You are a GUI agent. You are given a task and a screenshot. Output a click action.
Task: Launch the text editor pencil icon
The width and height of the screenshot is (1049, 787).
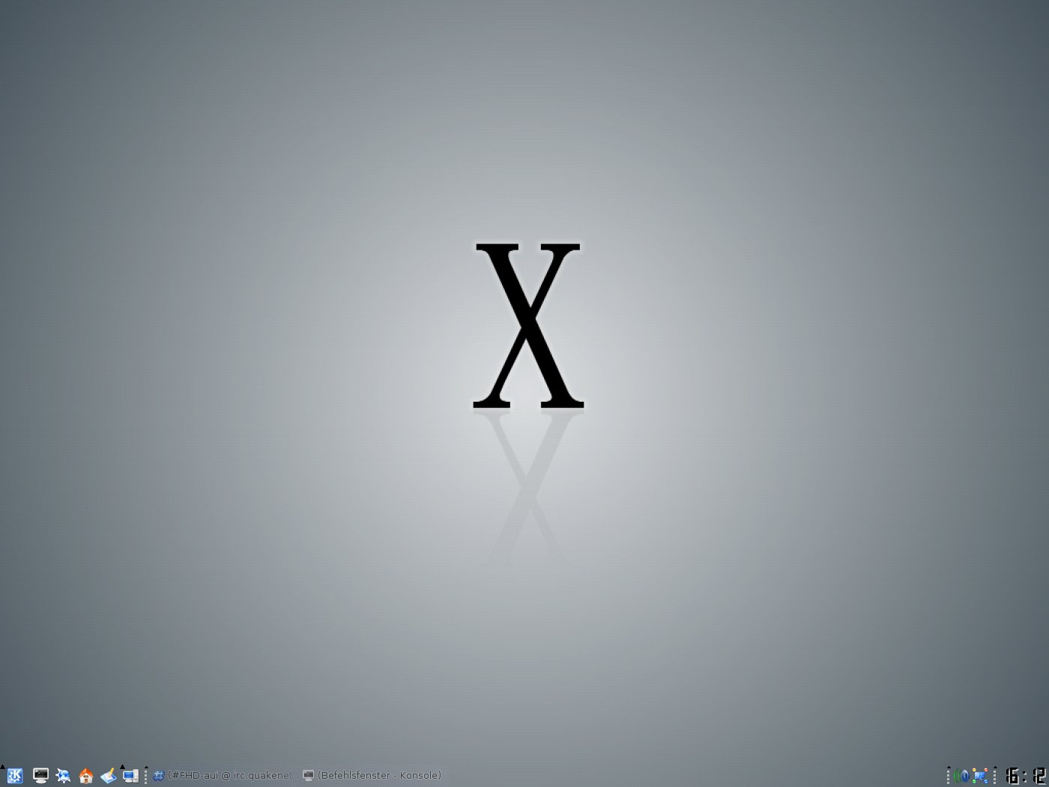click(108, 776)
